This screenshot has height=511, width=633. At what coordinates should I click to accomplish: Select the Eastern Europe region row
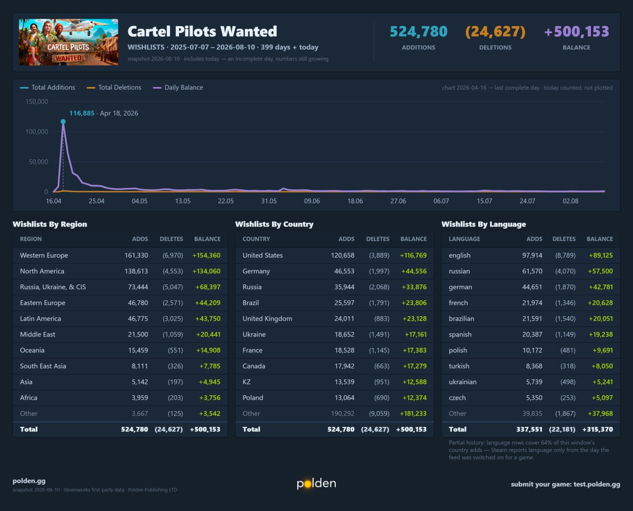[120, 303]
